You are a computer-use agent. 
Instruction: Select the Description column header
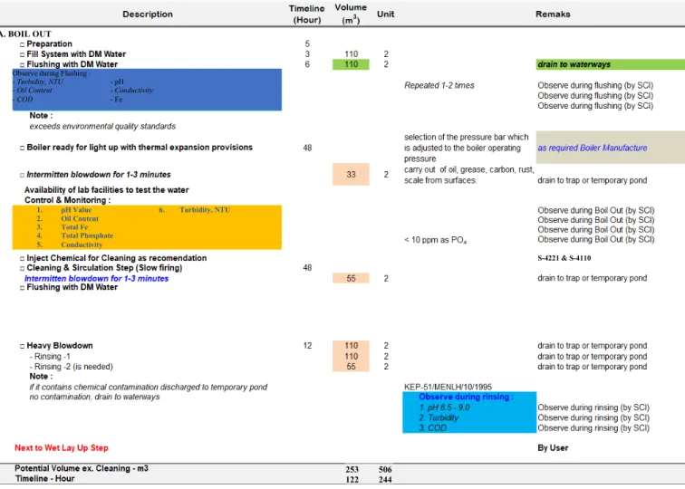tap(148, 14)
